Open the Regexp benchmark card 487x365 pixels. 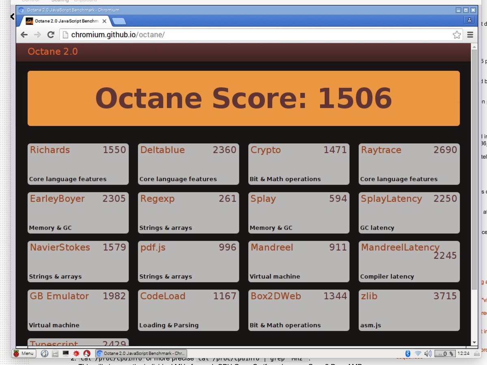pos(188,213)
